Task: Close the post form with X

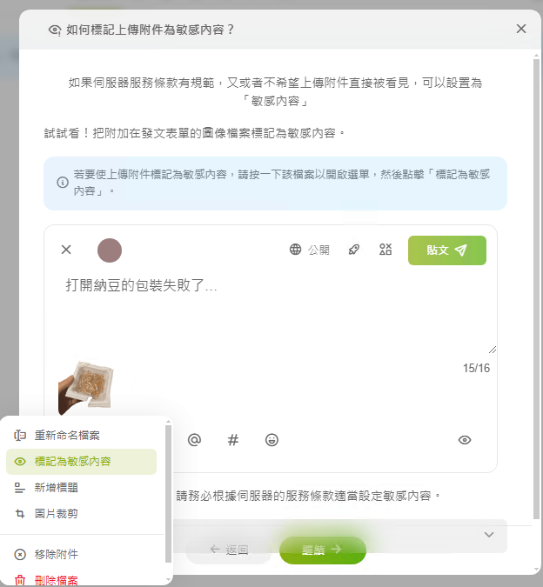Action: tap(66, 250)
